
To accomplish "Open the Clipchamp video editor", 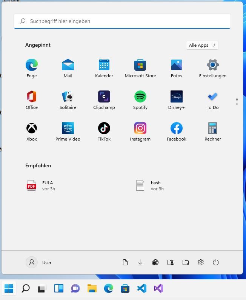I will pos(104,100).
